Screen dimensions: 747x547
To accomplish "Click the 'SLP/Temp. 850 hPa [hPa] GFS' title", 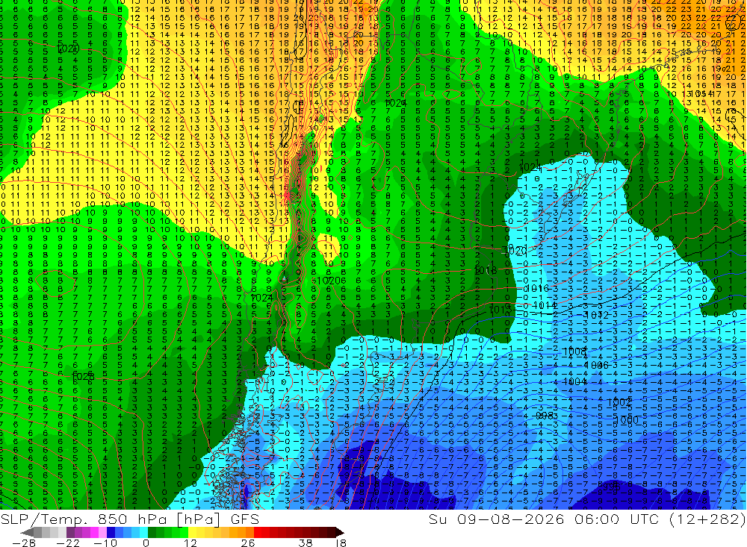I will [129, 519].
